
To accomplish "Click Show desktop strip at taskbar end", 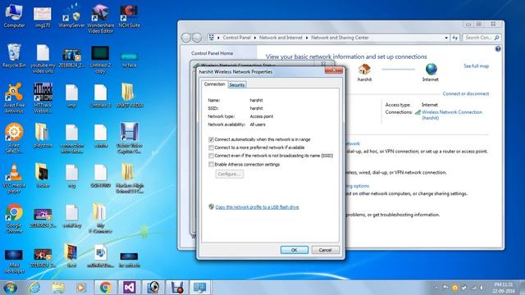I will coord(522,288).
